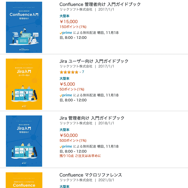Select 大型本 format for Jira 管理者向け
188x188 pixels.
(64, 130)
